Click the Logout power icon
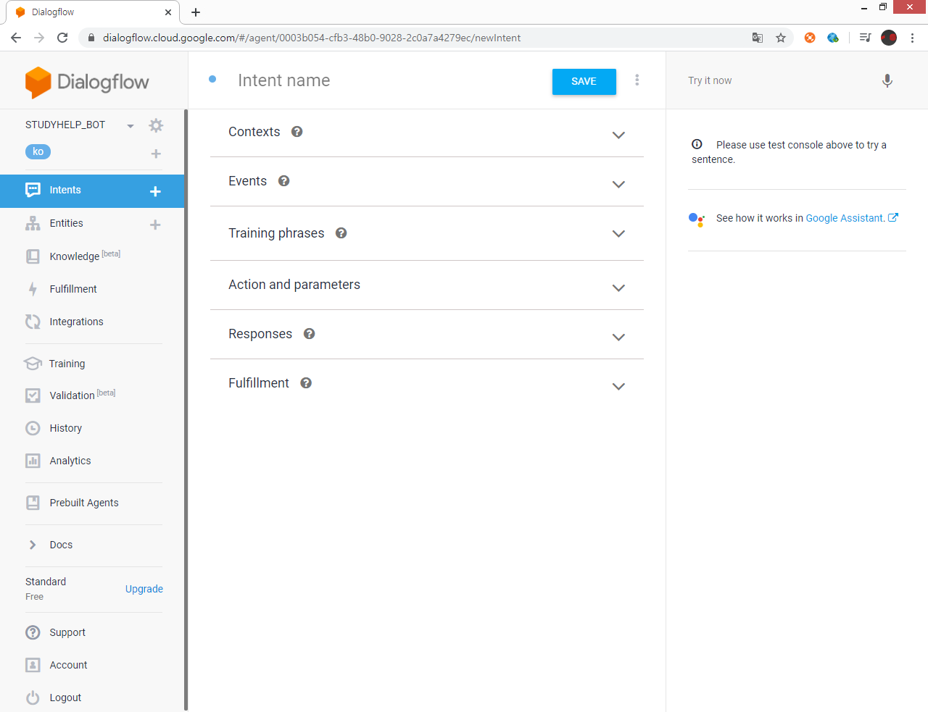Screen dimensions: 928x712 [x=33, y=698]
